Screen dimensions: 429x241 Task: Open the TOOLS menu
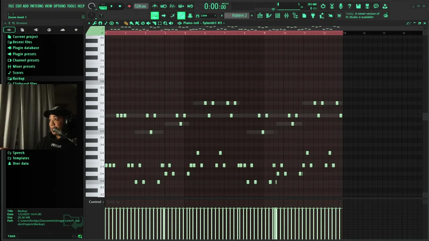point(71,6)
